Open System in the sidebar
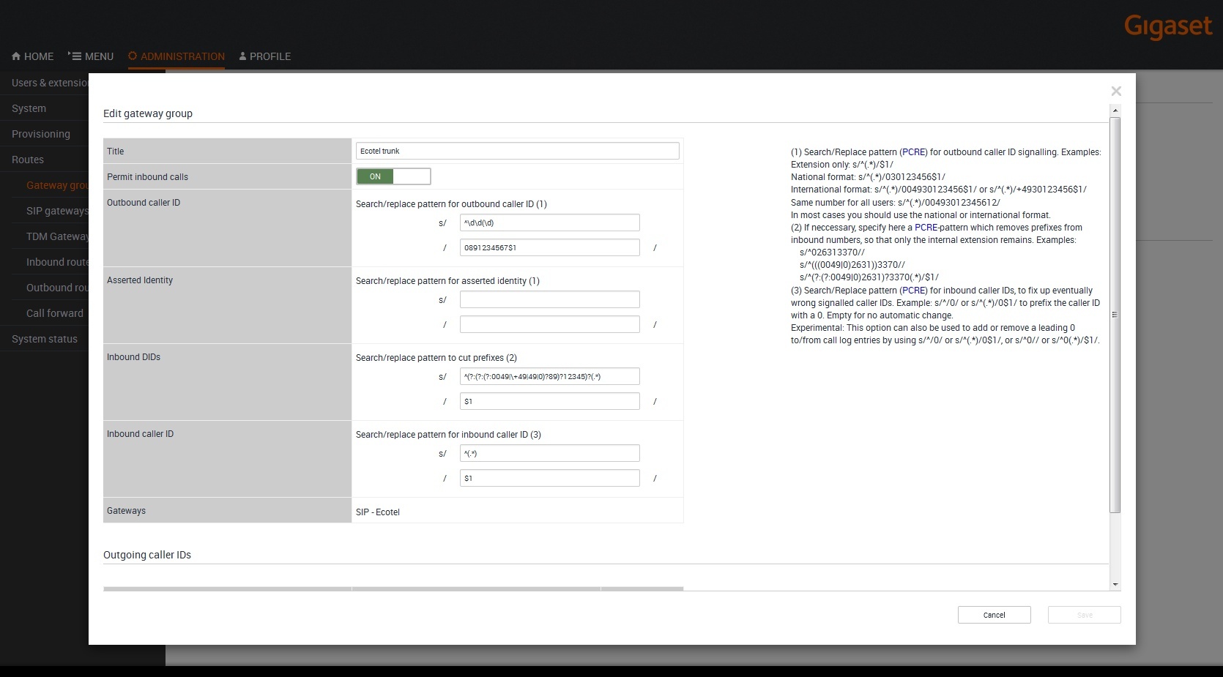1223x677 pixels. pos(29,108)
